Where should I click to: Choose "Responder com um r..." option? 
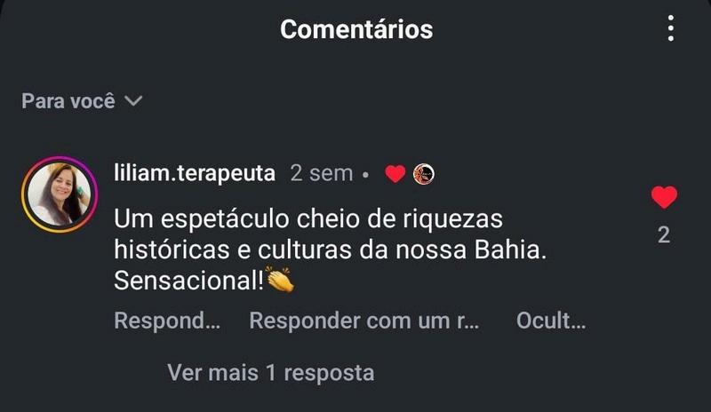click(x=364, y=321)
